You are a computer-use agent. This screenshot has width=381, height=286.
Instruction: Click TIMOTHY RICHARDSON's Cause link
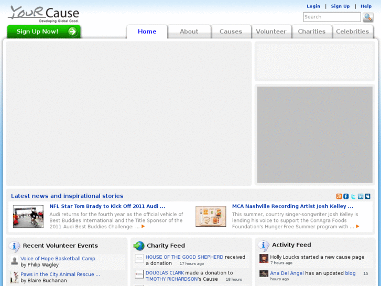171,279
